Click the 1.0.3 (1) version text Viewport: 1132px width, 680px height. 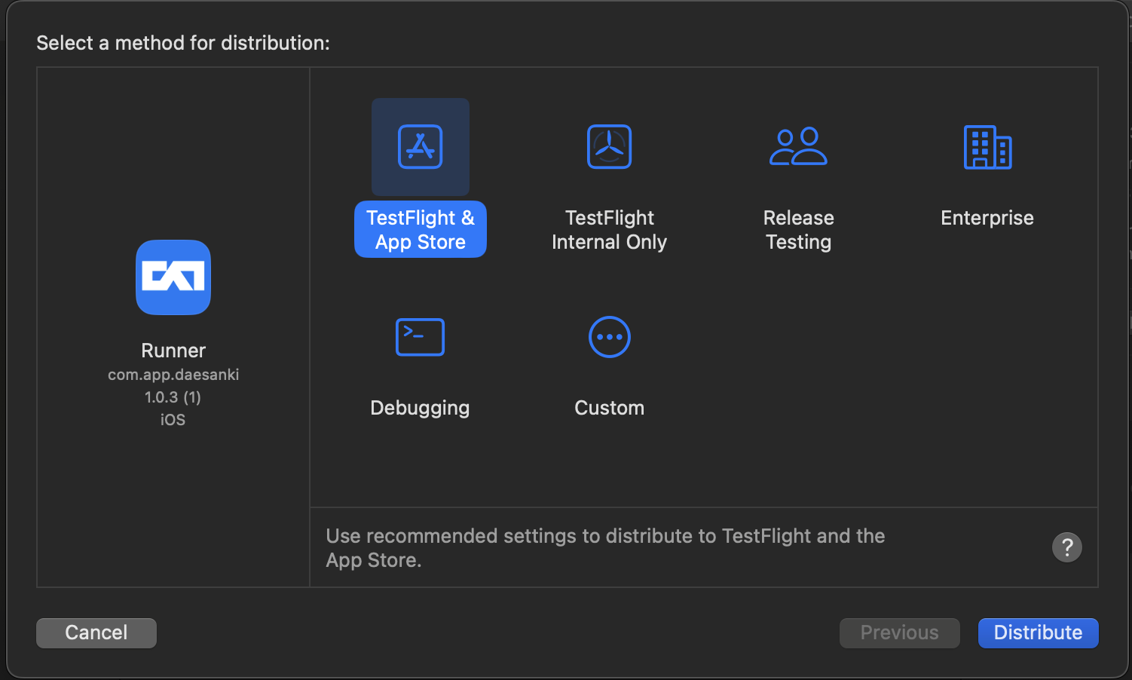[173, 397]
